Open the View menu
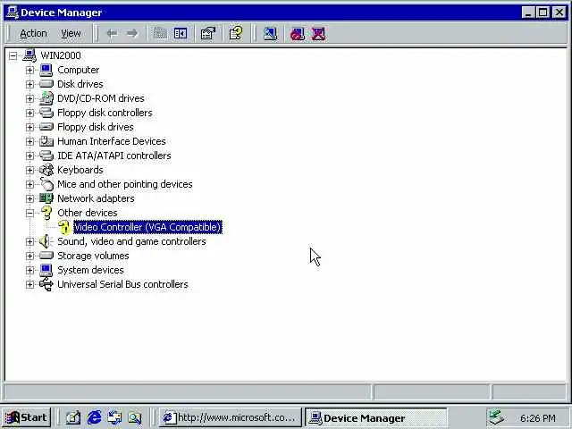This screenshot has height=429, width=572. pos(71,34)
